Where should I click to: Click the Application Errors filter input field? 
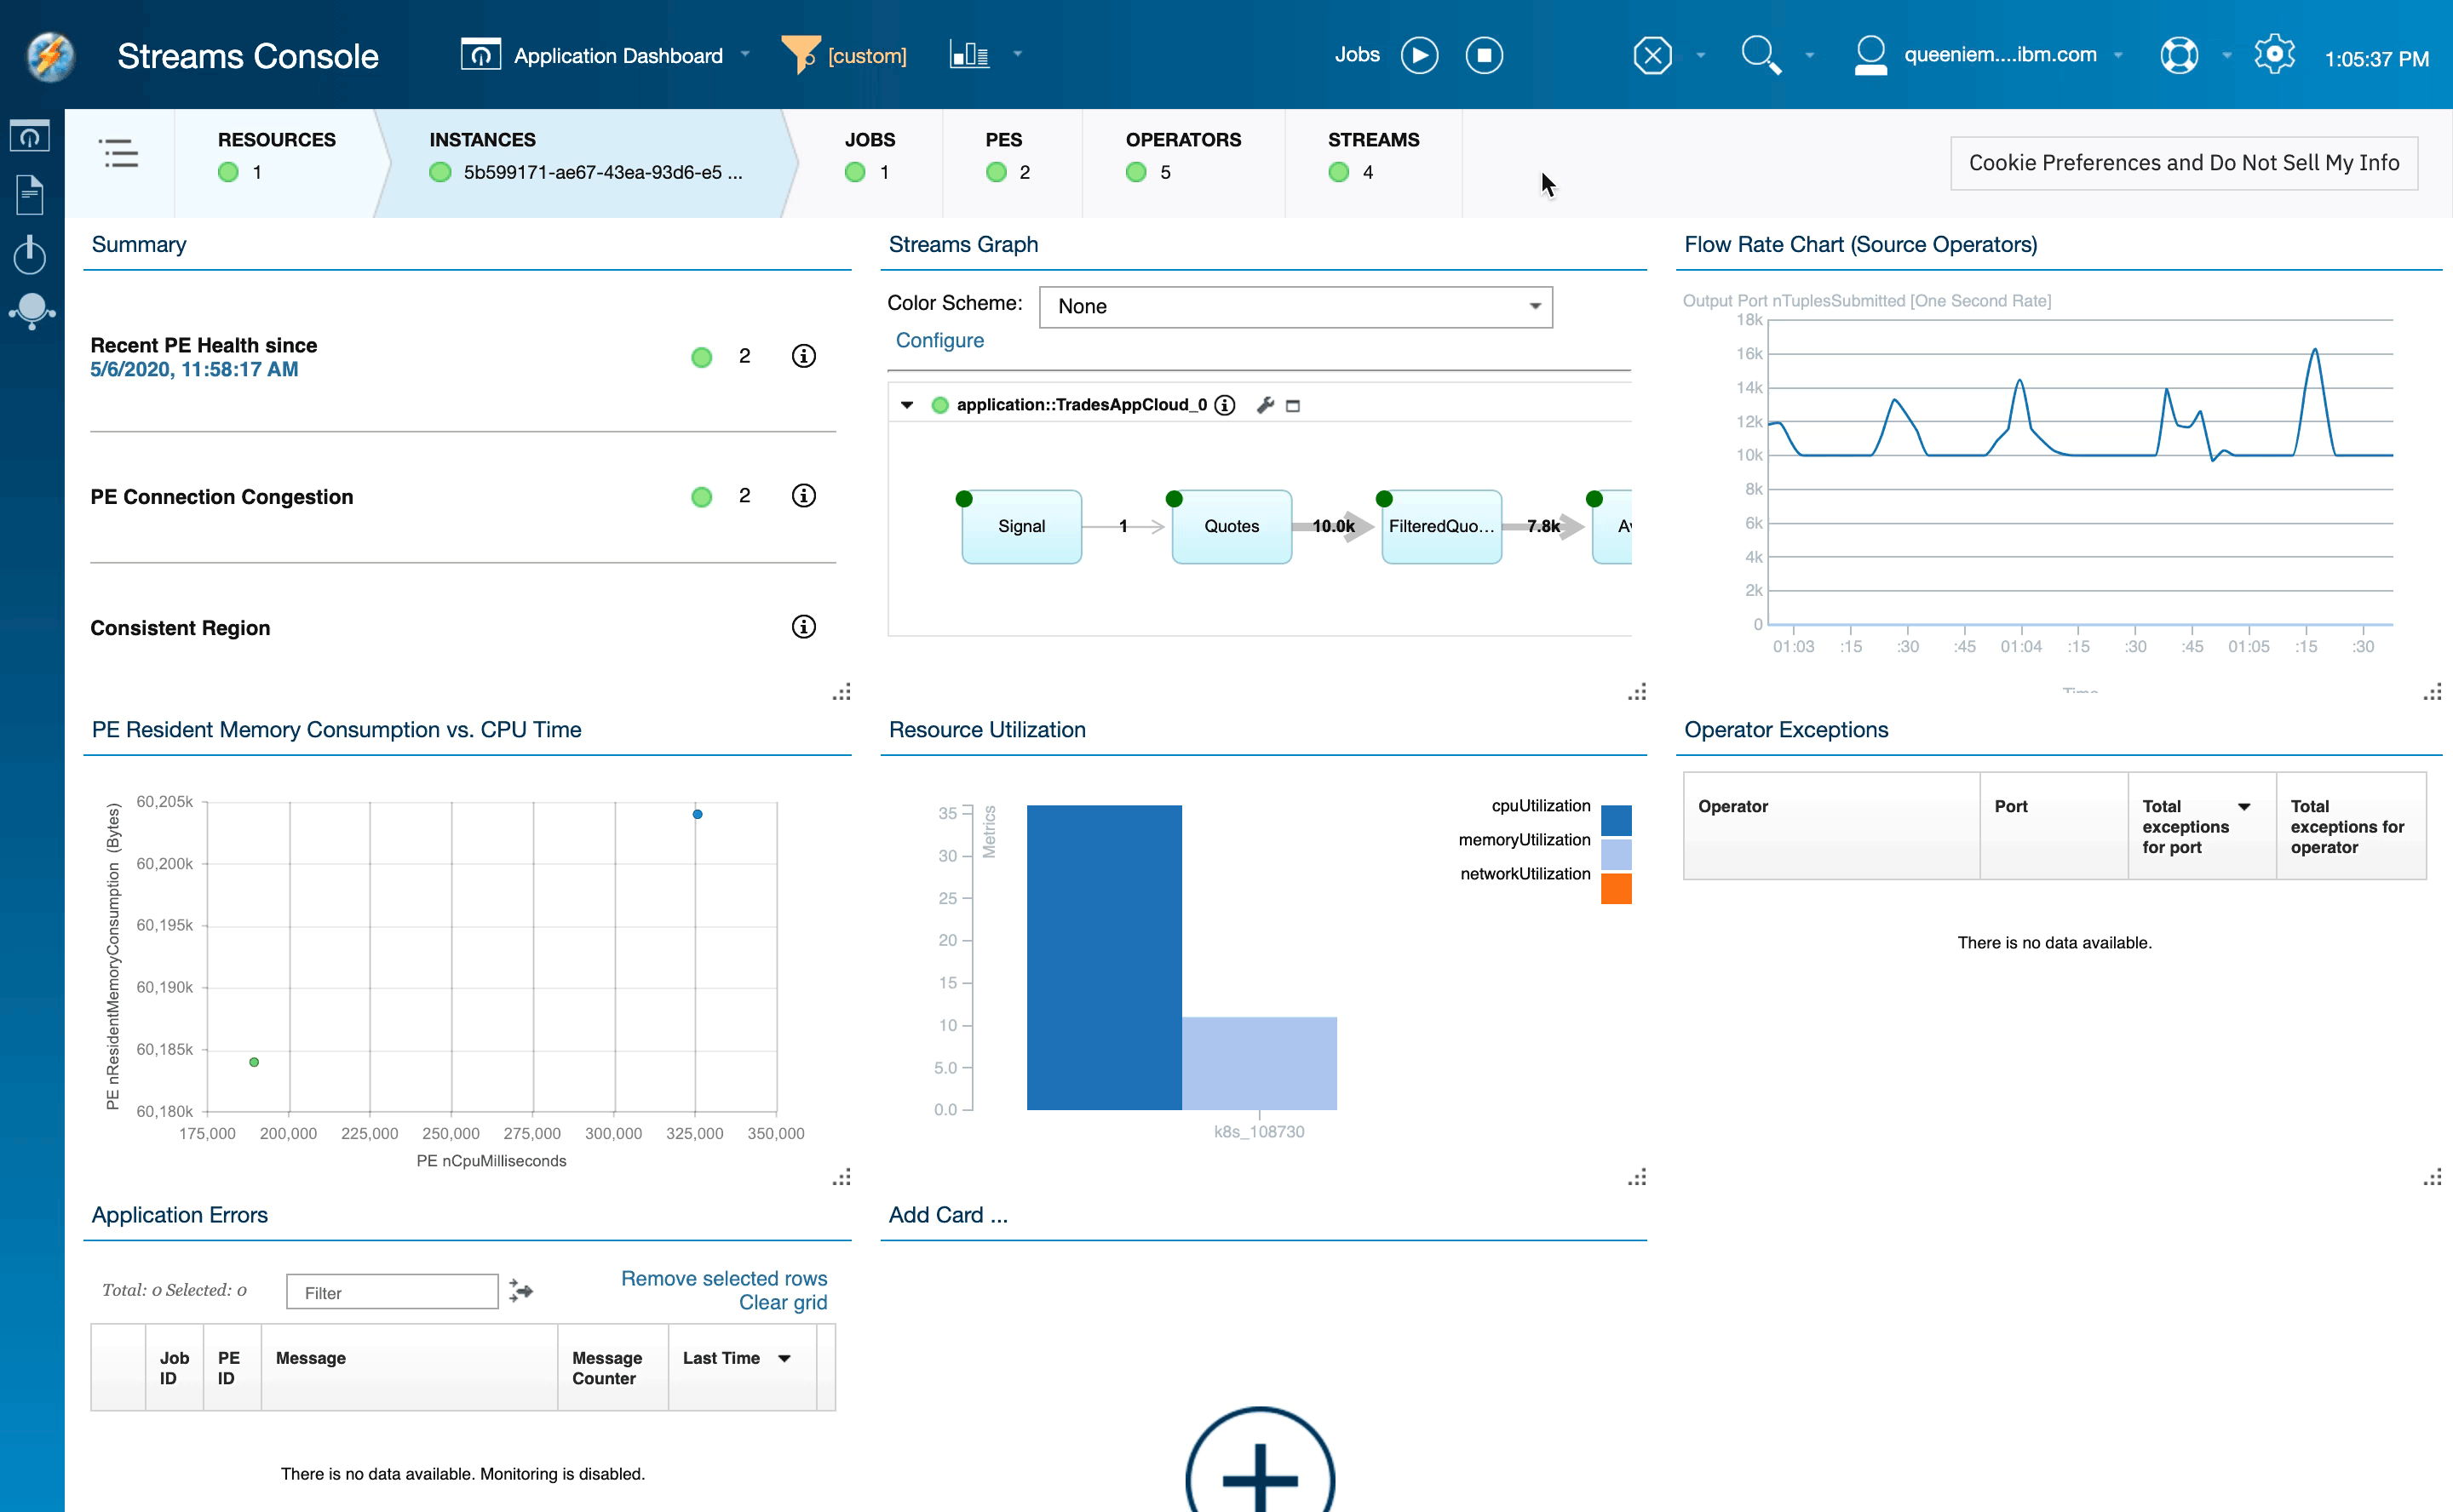(x=393, y=1291)
